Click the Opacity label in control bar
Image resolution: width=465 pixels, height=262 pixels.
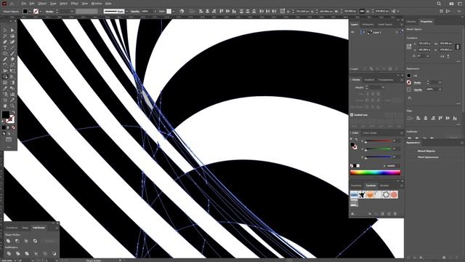tap(135, 12)
